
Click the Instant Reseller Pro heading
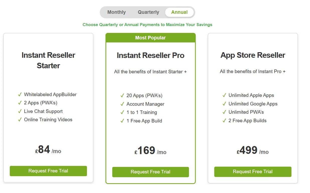150,55
